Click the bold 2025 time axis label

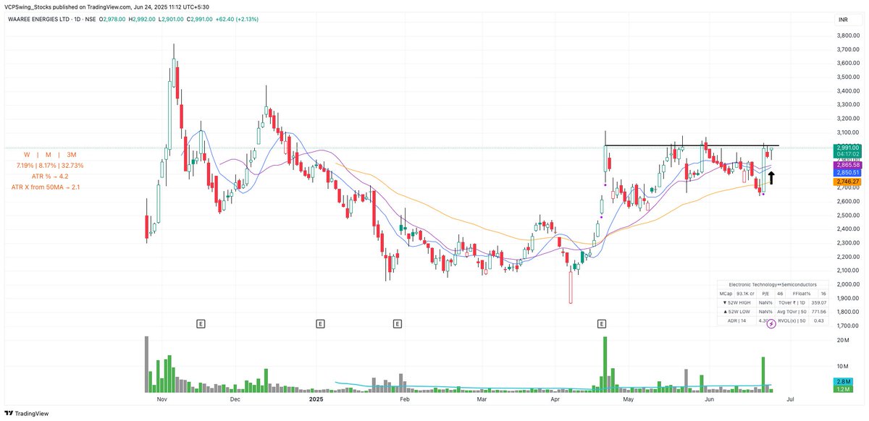pos(316,399)
